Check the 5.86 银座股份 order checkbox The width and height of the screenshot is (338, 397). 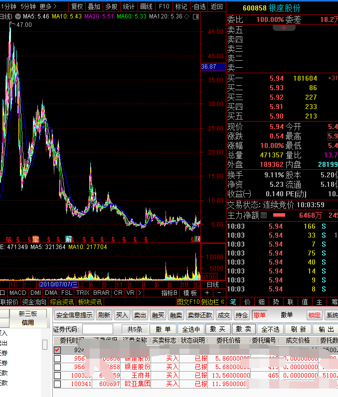pyautogui.click(x=57, y=359)
